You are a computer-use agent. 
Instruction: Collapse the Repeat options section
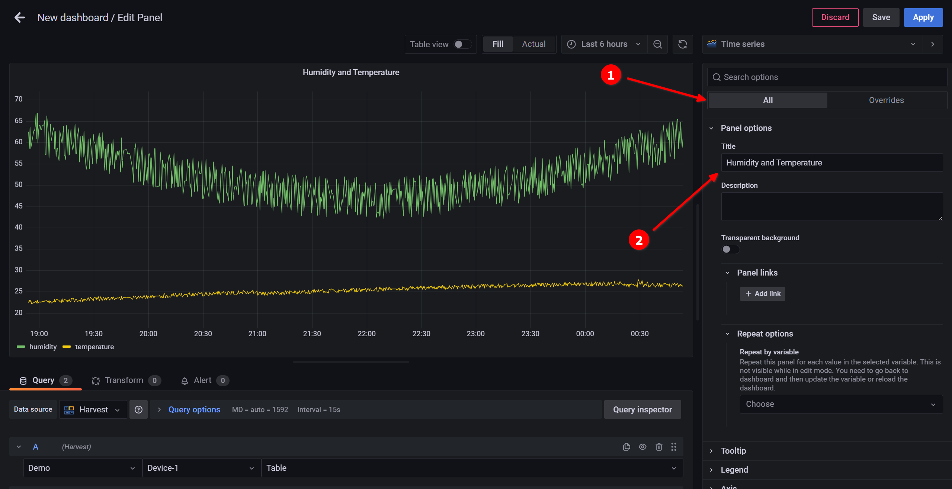(727, 334)
